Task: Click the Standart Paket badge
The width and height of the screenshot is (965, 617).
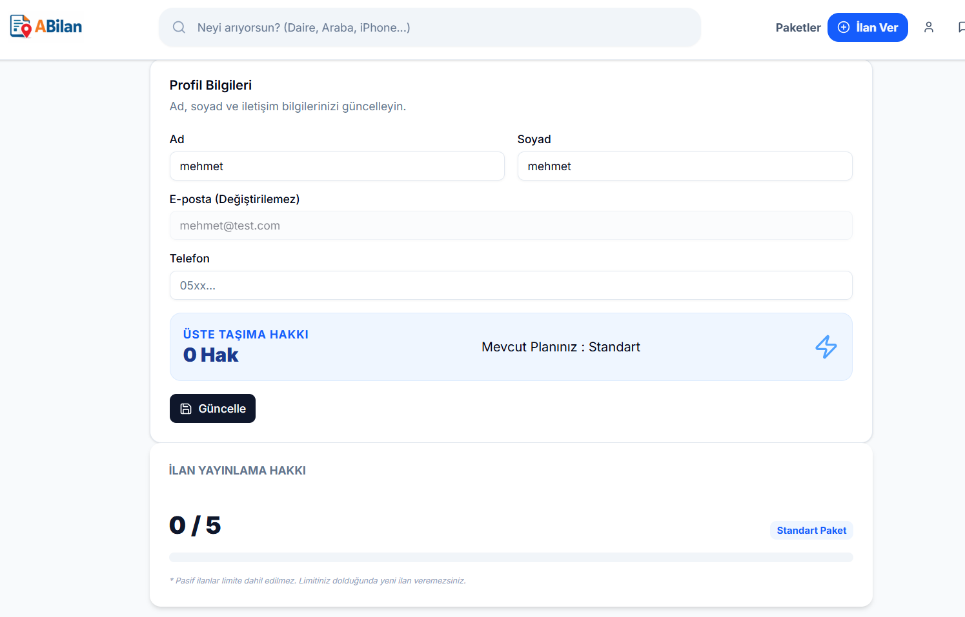Action: pos(811,530)
